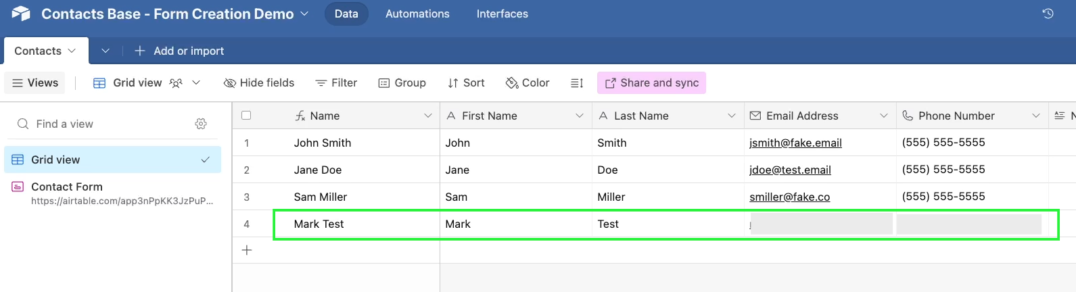Open Email Address column dropdown

(883, 116)
